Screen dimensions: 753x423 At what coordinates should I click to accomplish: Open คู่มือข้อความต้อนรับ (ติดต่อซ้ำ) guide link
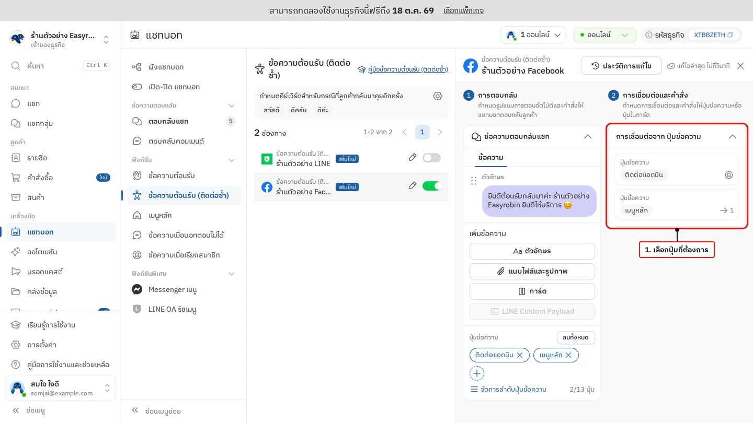(x=403, y=69)
